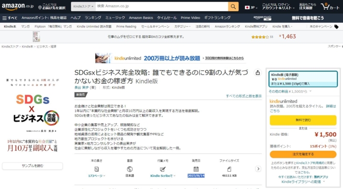343x189 pixels.
Task: Open 返品もこちら 注文履歴 link
Action: (x=308, y=6)
